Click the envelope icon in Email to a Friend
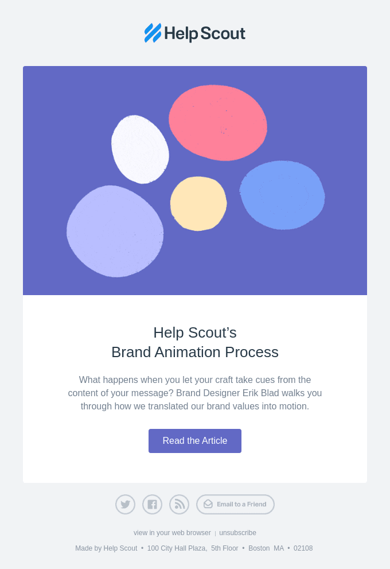This screenshot has width=390, height=569. tap(208, 504)
